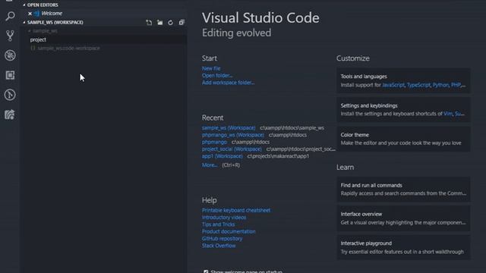Click the Tools and languages card title
Image resolution: width=486 pixels, height=273 pixels.
coord(364,77)
